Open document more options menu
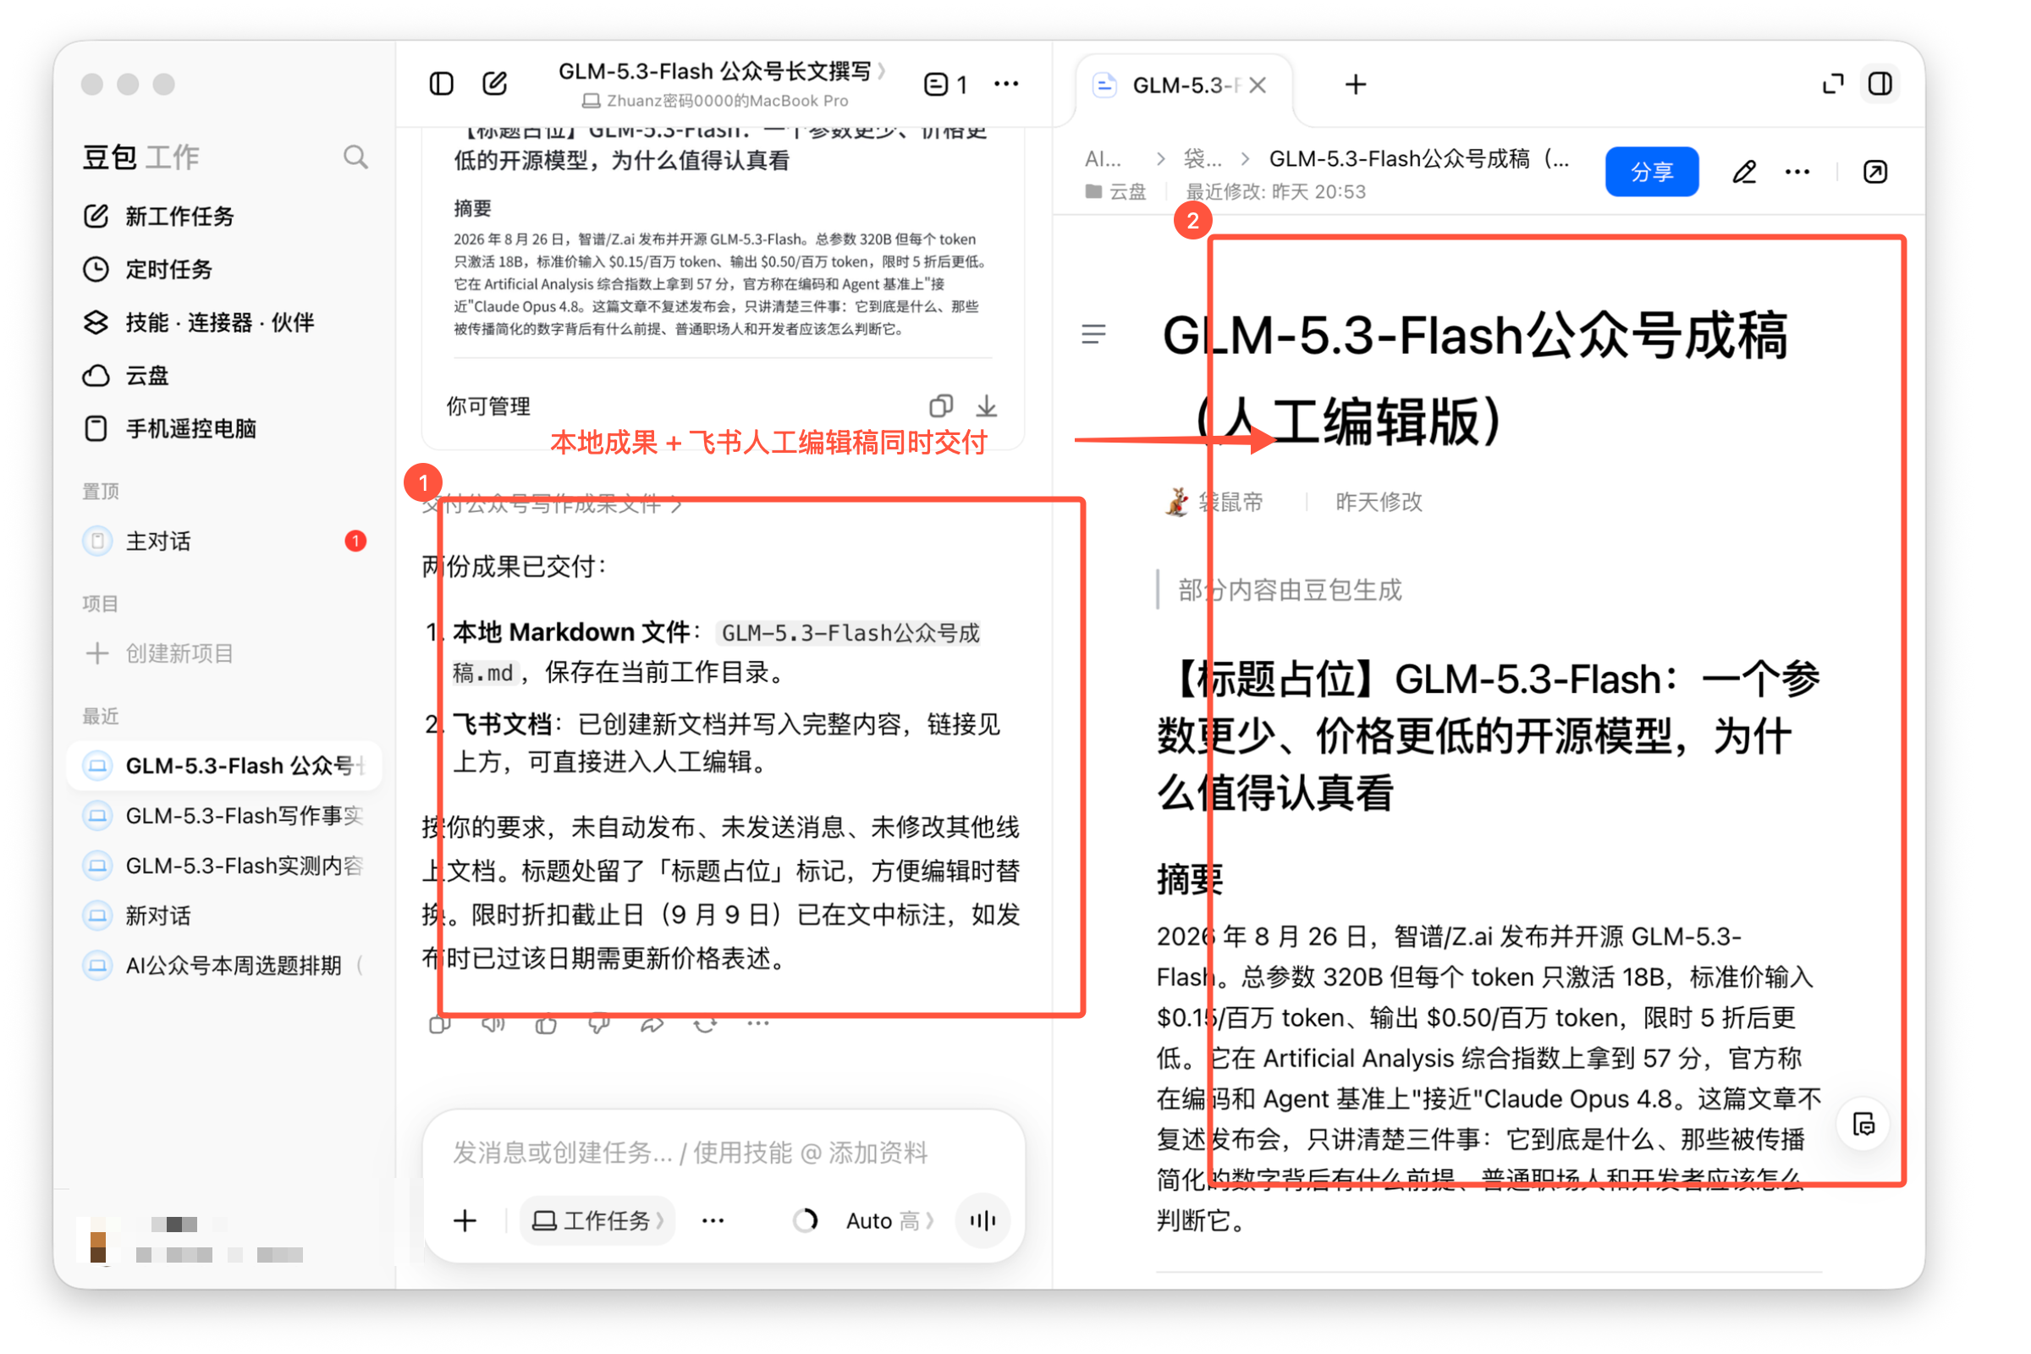Screen dimensions: 2031x1354 point(1797,172)
